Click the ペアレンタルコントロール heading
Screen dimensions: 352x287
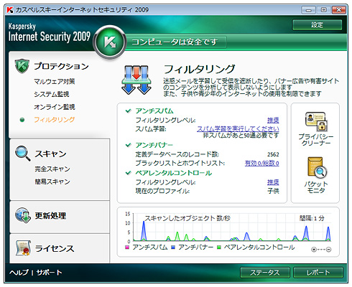174,173
